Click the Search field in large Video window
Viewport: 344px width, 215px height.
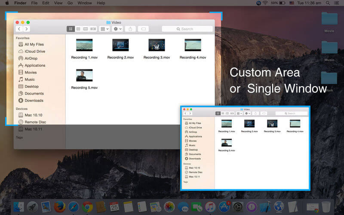pos(187,29)
